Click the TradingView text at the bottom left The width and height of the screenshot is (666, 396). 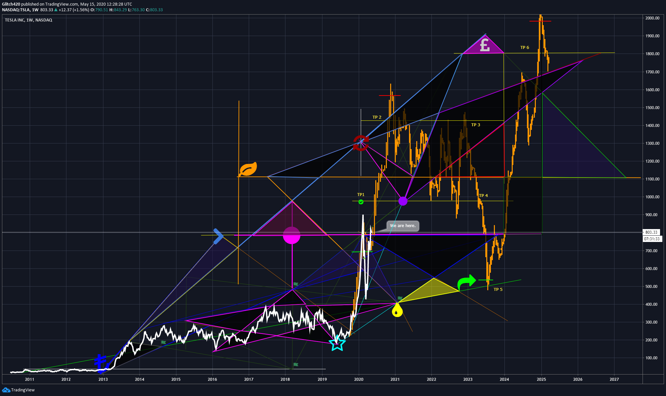click(x=23, y=390)
